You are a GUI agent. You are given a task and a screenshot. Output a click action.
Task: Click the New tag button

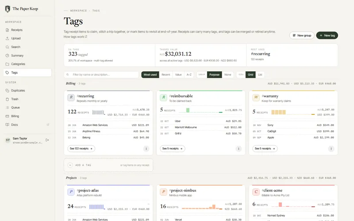click(x=327, y=35)
